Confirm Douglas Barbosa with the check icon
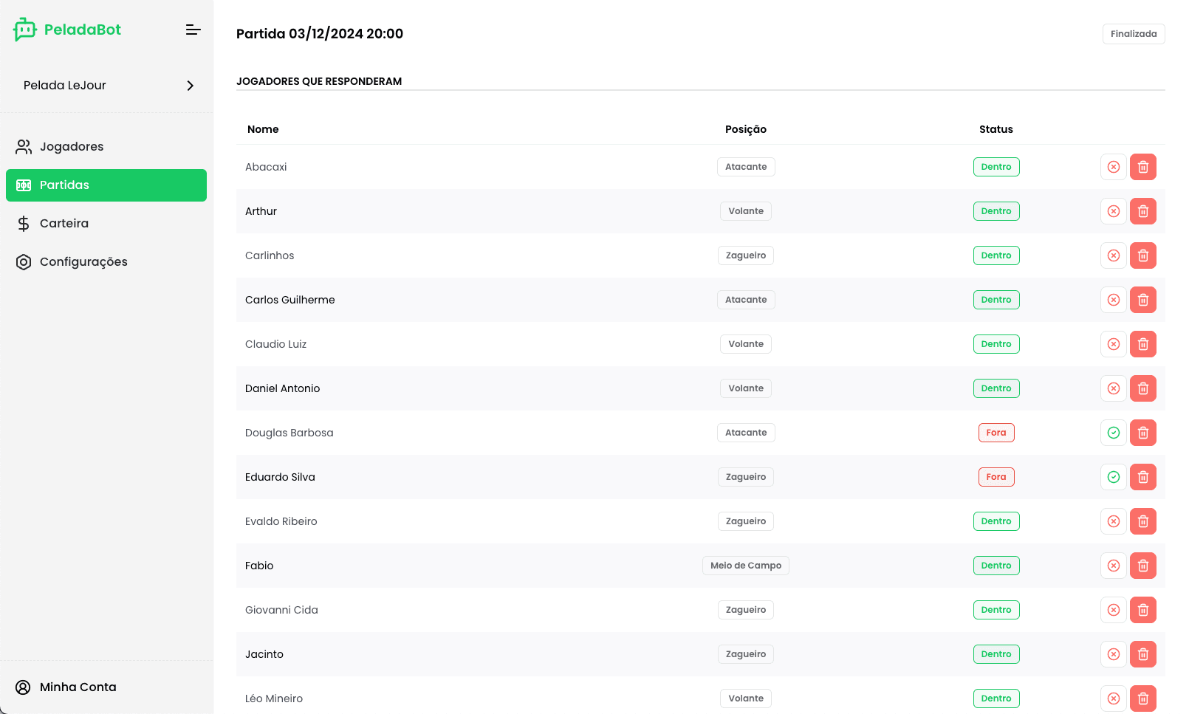Screen dimensions: 1189x714 point(1113,433)
